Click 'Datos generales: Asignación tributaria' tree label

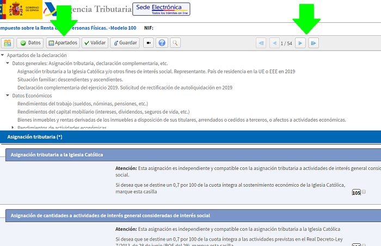click(x=90, y=63)
